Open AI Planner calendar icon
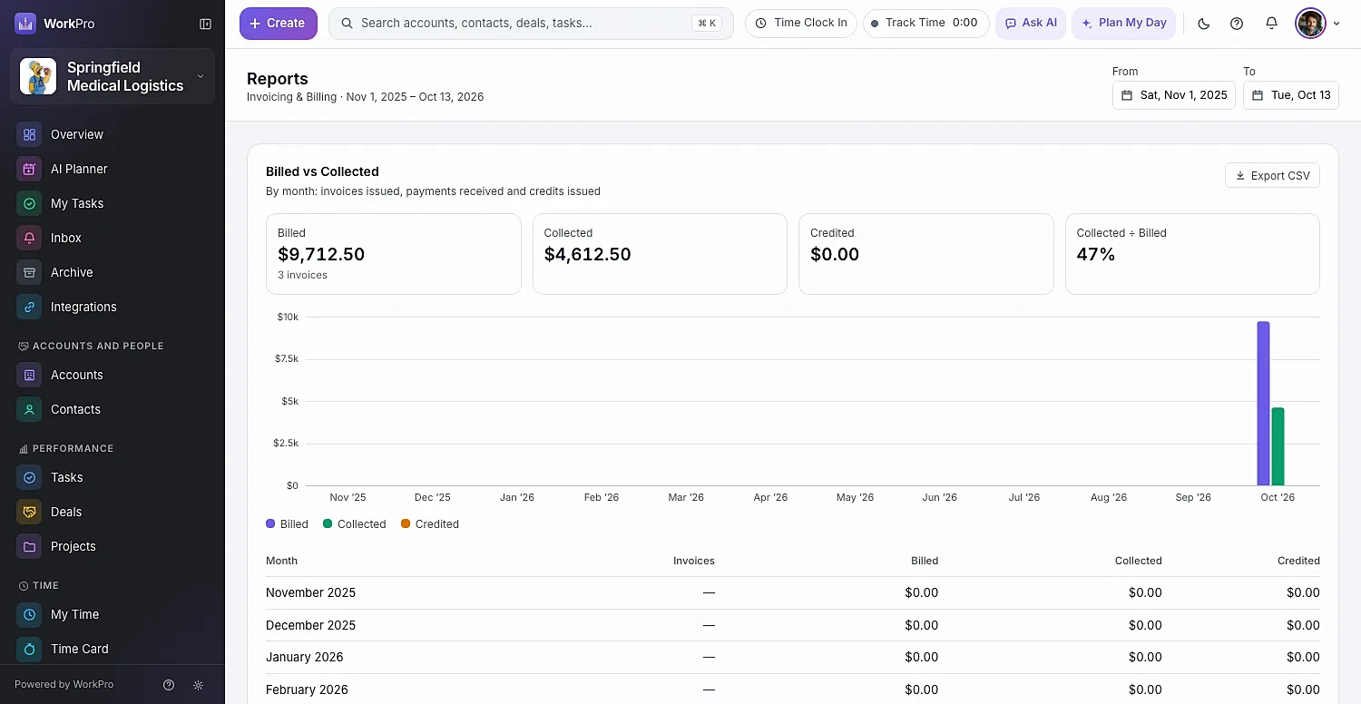This screenshot has height=704, width=1361. [x=29, y=169]
